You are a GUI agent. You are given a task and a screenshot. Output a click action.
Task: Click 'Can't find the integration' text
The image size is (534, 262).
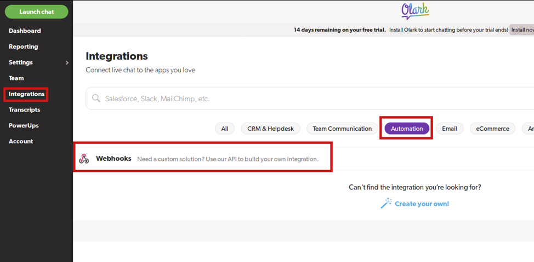point(415,187)
